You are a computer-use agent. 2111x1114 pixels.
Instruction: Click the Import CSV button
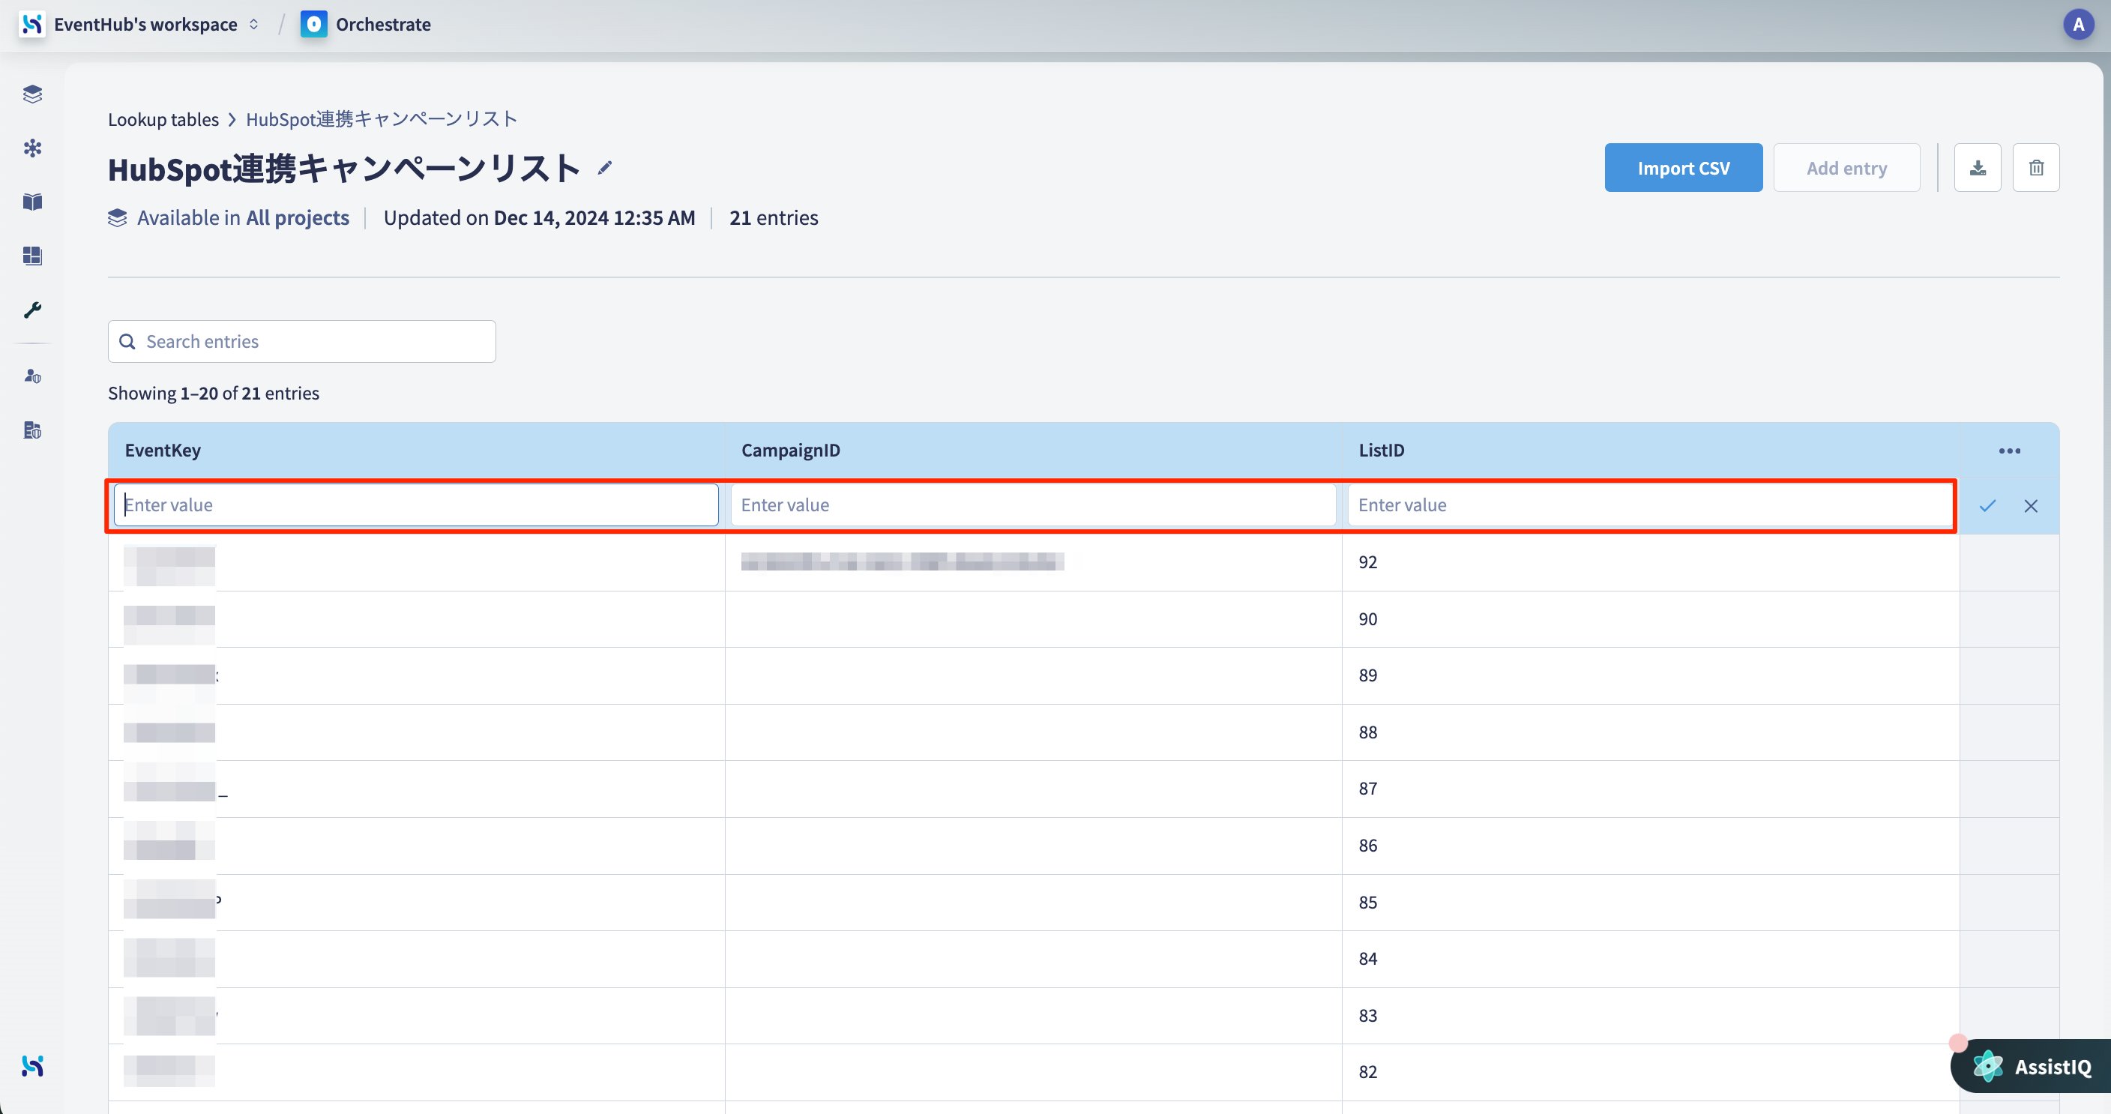[x=1683, y=168]
